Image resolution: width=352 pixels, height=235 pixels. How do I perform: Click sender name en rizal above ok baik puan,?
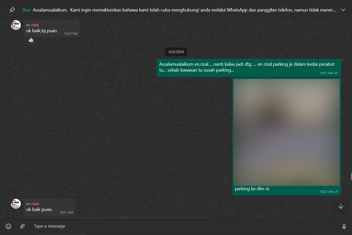coord(33,204)
